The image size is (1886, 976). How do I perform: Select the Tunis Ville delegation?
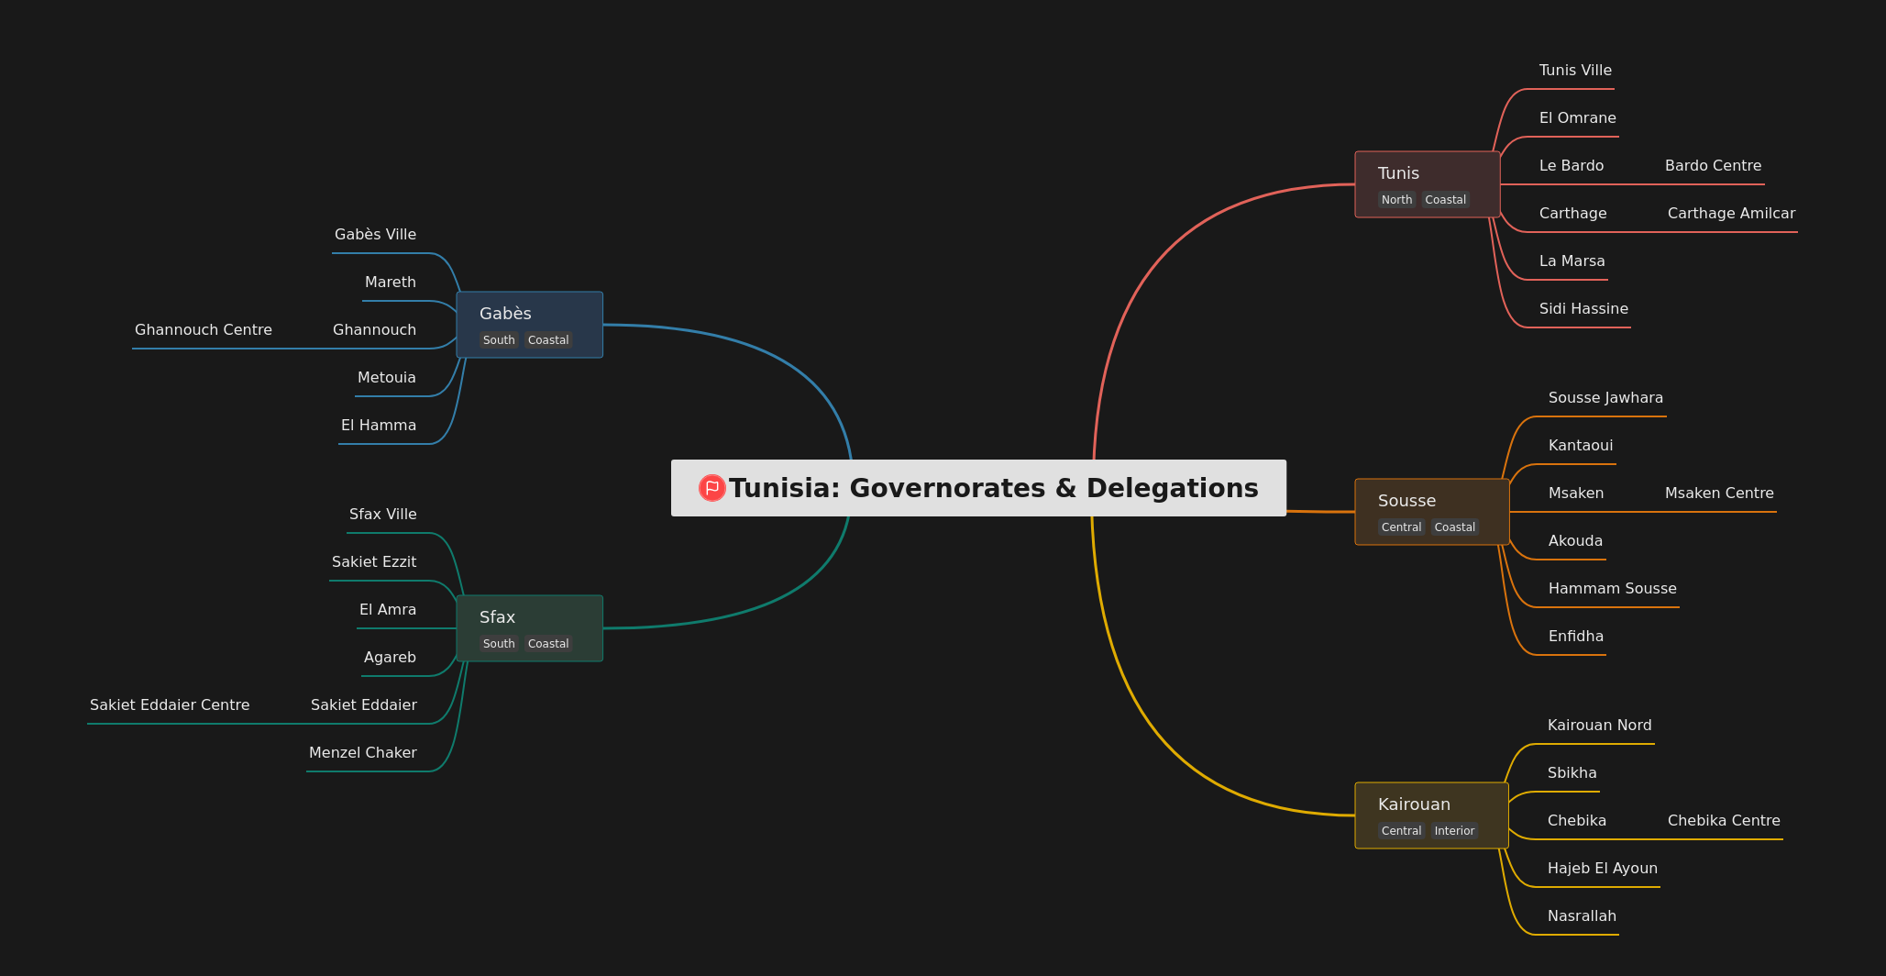tap(1575, 71)
